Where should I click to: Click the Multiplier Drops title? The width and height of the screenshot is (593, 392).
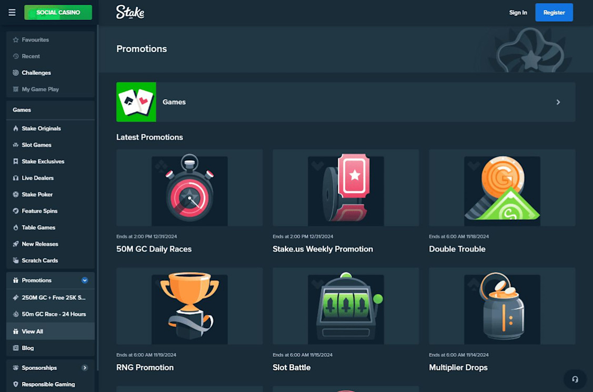click(458, 368)
